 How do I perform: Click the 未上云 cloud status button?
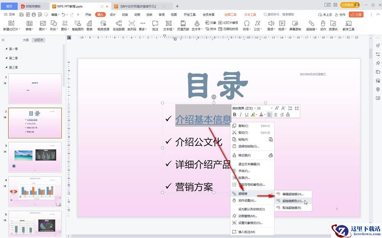click(325, 14)
